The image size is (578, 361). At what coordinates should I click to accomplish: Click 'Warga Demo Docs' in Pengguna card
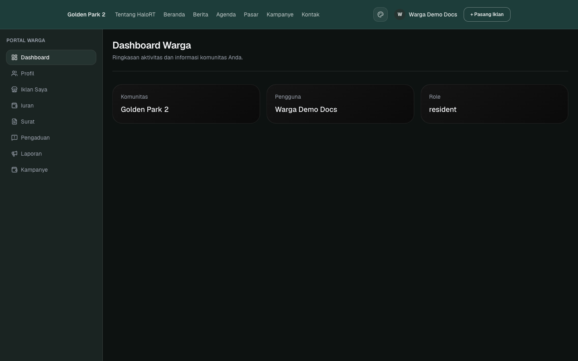click(306, 110)
